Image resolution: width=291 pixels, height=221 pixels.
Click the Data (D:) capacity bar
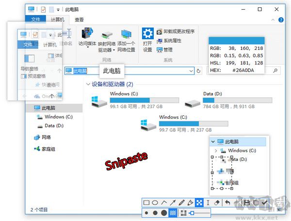[237, 100]
